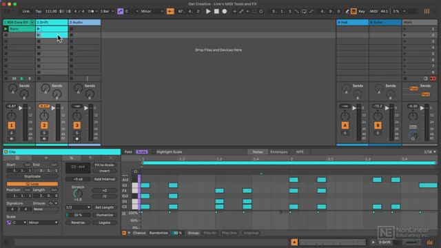Open clip scale Minor dropdown
441x248 pixels.
[43, 223]
